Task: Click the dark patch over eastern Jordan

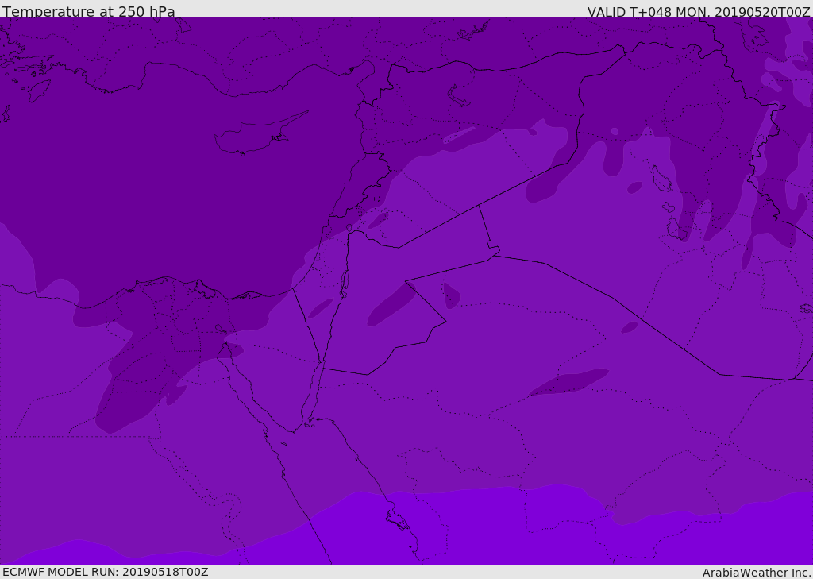Action: 391,304
